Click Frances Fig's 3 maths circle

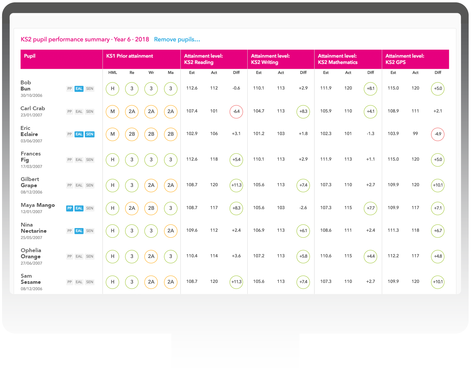pos(171,160)
